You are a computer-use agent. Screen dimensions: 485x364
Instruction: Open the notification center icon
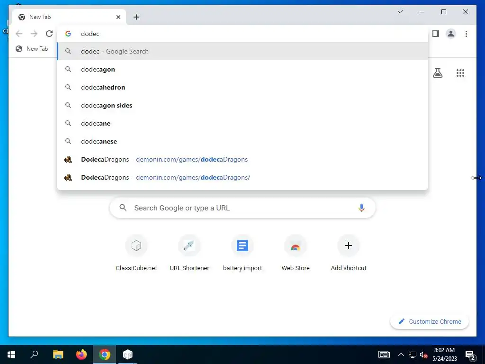470,355
